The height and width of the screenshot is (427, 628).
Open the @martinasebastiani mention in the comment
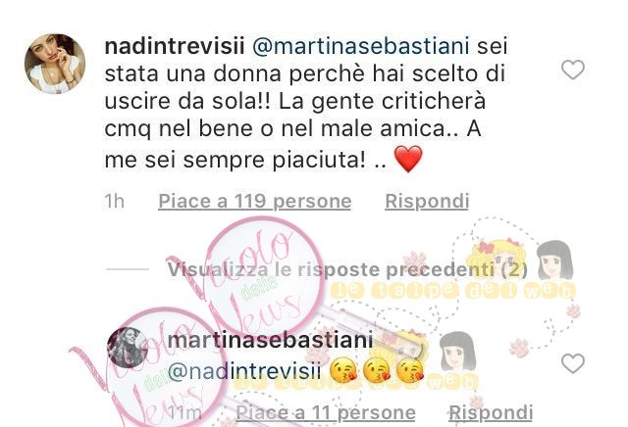coord(361,46)
